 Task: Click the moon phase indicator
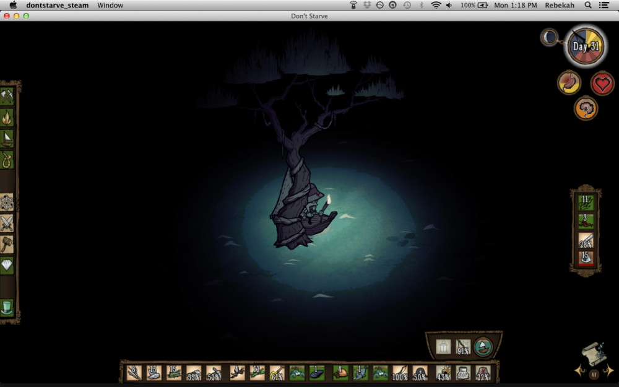tap(549, 38)
